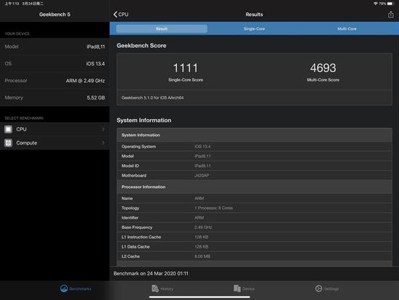Click the Wi-Fi status icon
Image resolution: width=399 pixels, height=300 pixels.
pyautogui.click(x=376, y=4)
